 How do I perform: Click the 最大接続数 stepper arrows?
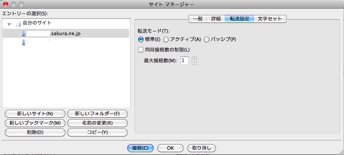(x=194, y=61)
